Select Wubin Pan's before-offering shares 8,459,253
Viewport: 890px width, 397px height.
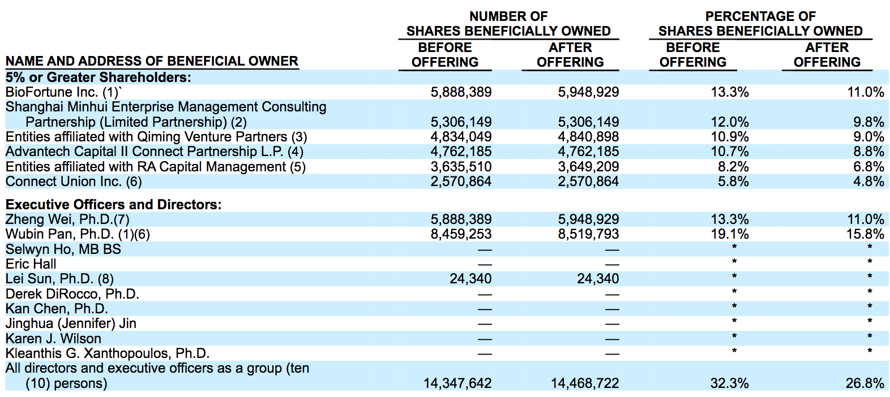[461, 234]
